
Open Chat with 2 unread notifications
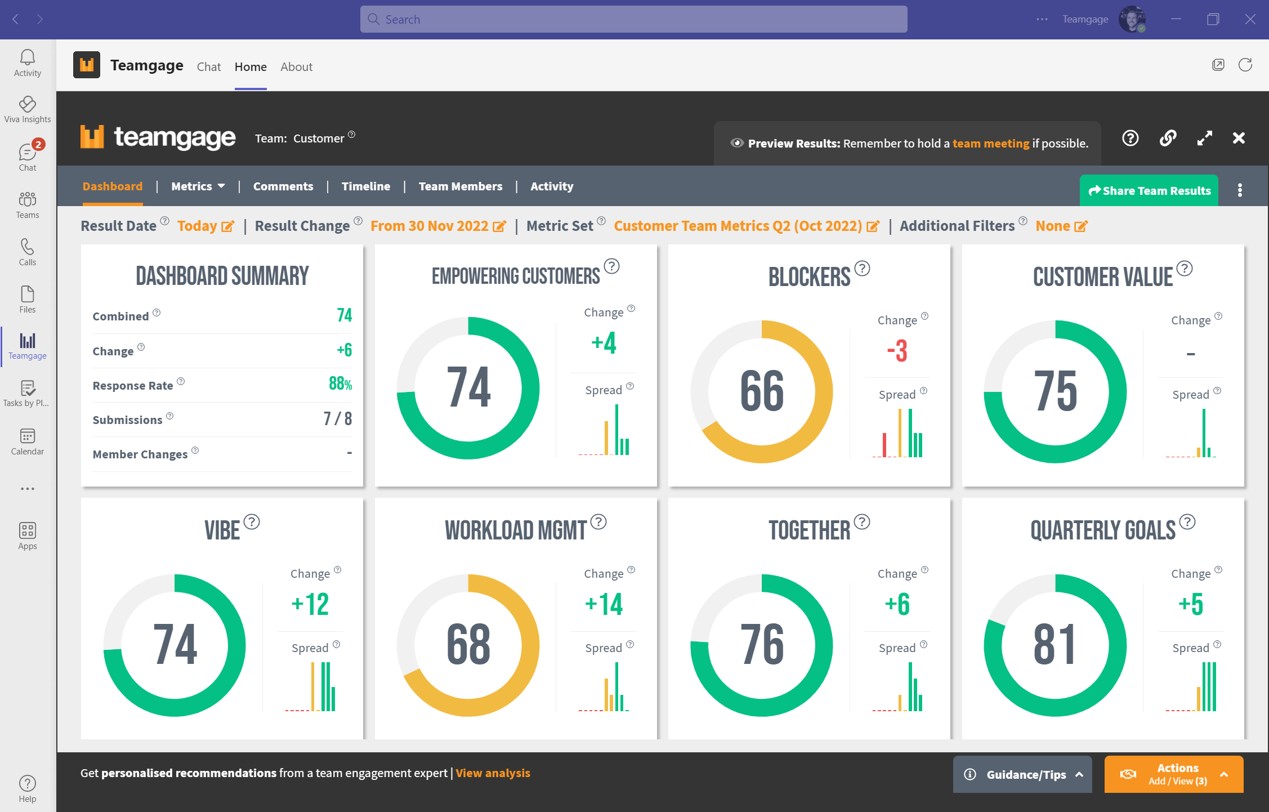click(27, 156)
